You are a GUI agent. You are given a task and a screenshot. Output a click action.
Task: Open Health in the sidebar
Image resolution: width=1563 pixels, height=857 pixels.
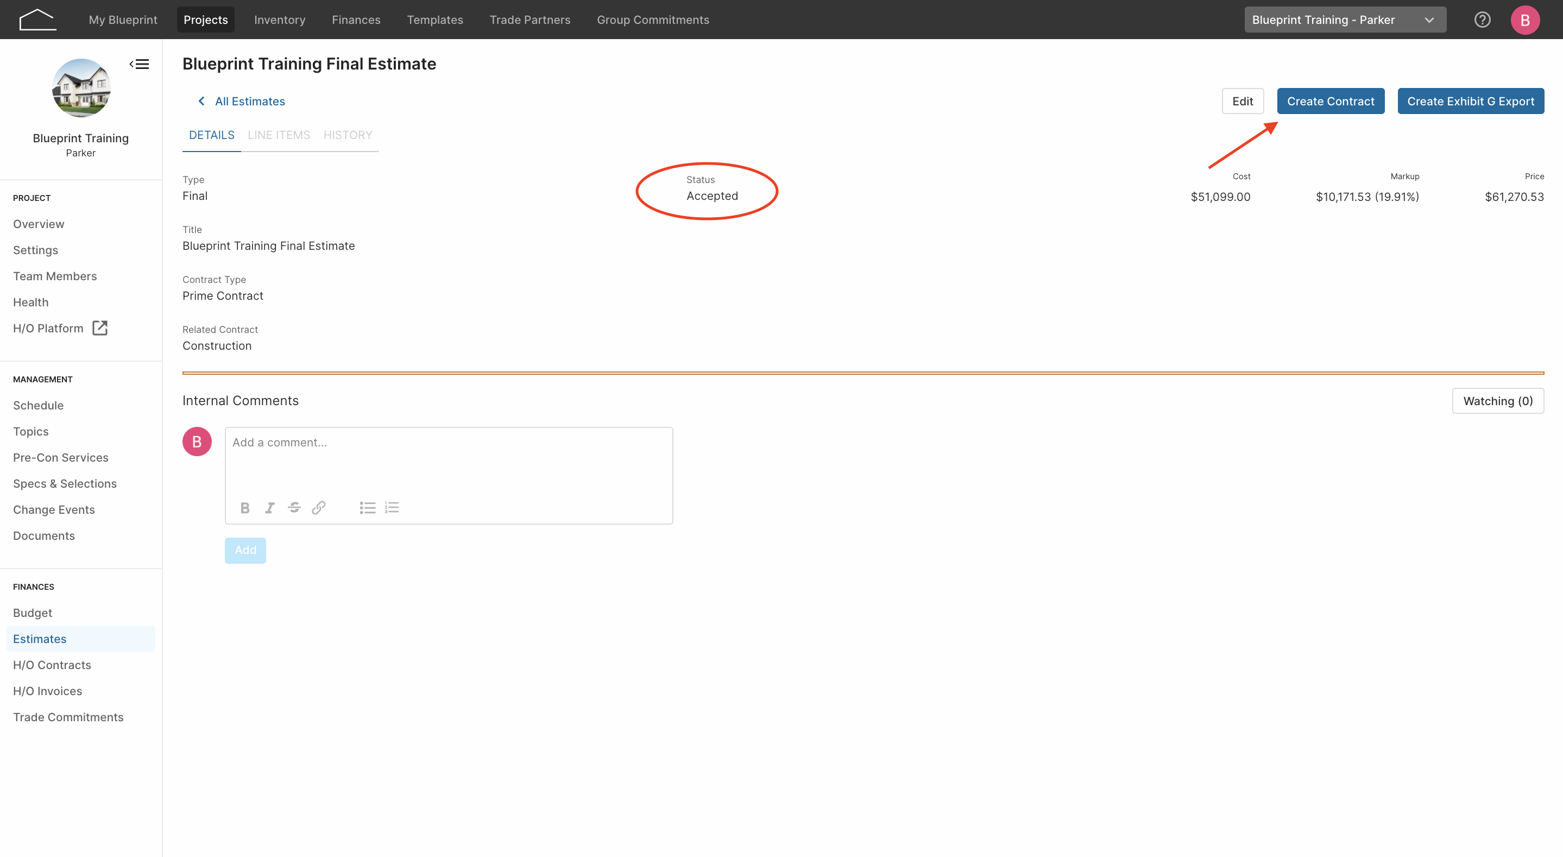coord(31,303)
